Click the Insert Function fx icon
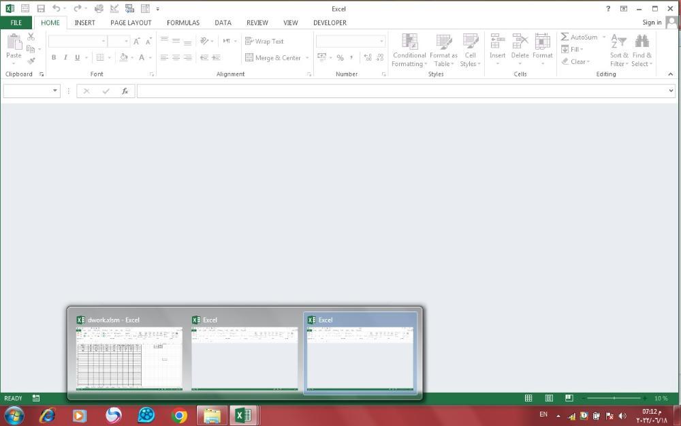 click(125, 91)
